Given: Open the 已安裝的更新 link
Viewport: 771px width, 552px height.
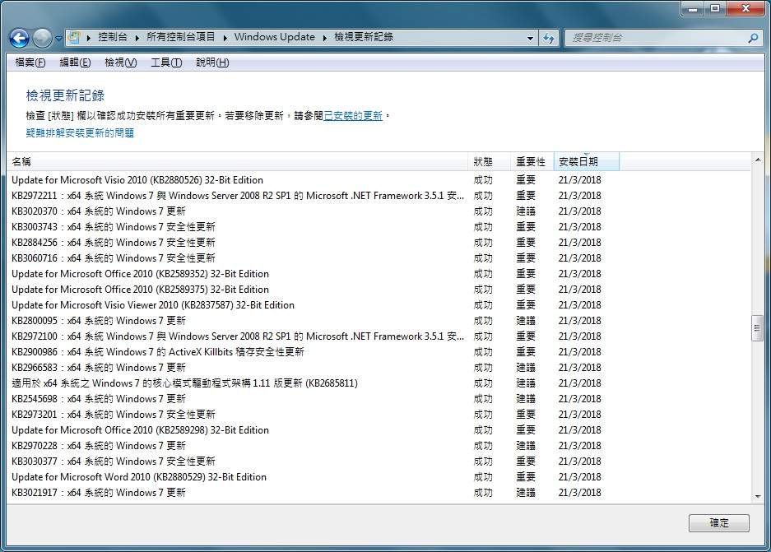Looking at the screenshot, I should tap(353, 115).
